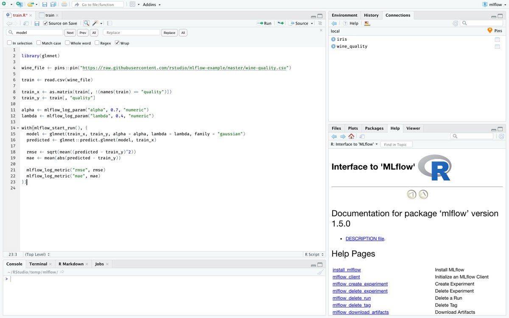This screenshot has height=318, width=509.
Task: Open the mlflow_create_experiment help link
Action: click(x=360, y=284)
